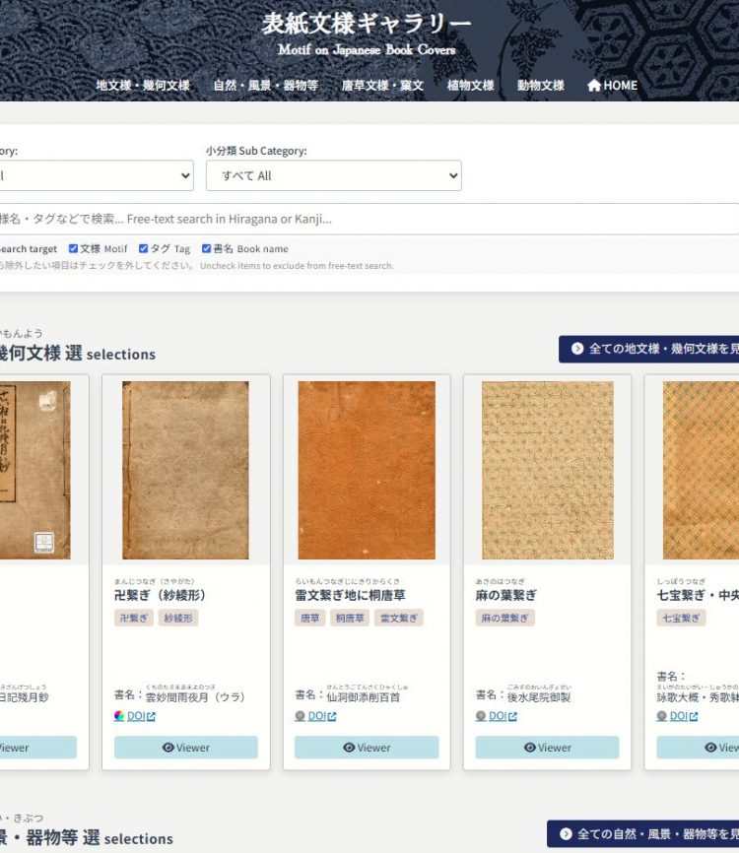Click 全ての自然・風景・器物等 view-all button

[642, 833]
